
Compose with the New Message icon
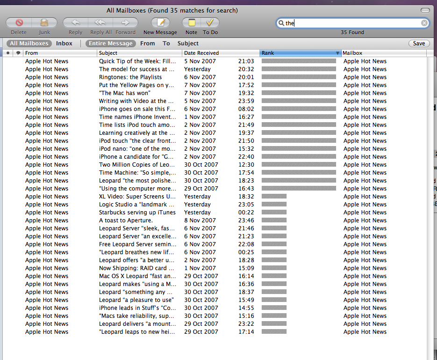tap(160, 22)
